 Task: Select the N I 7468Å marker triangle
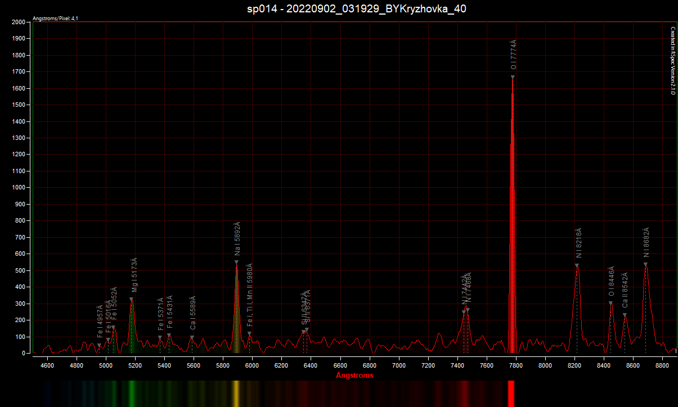(468, 310)
